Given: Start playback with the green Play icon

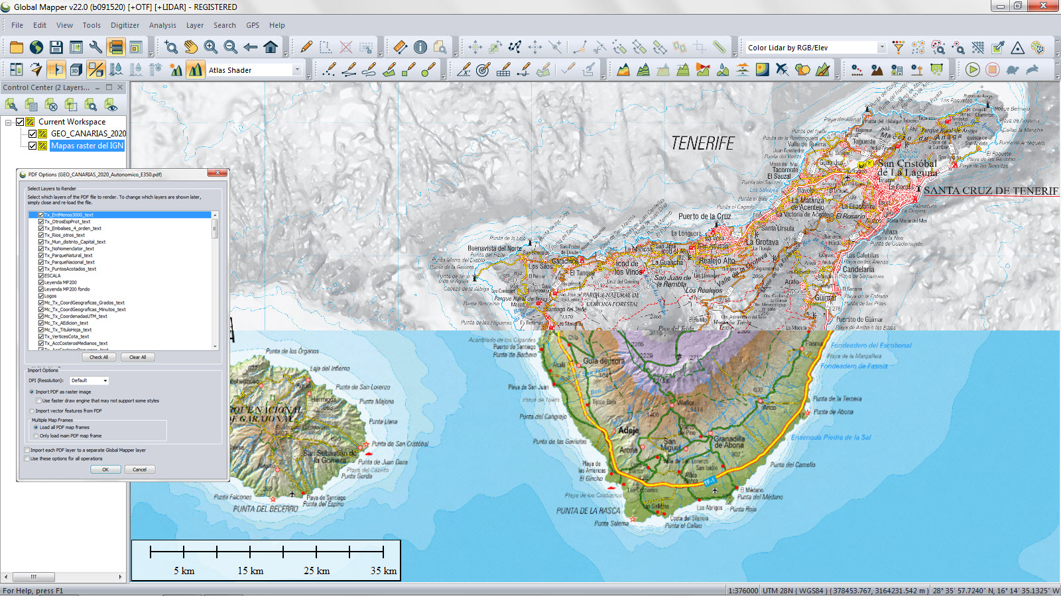Looking at the screenshot, I should [x=972, y=68].
